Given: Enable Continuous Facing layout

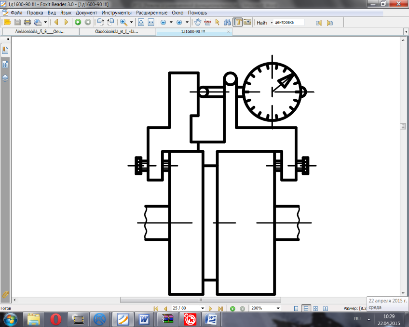Looking at the screenshot, I should click(315, 309).
